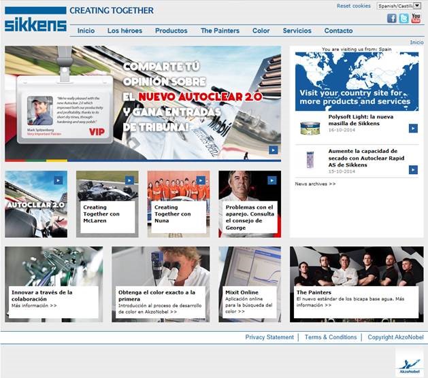Click arrow icon next to Polysoft Light news
428x378 pixels.
point(413,128)
